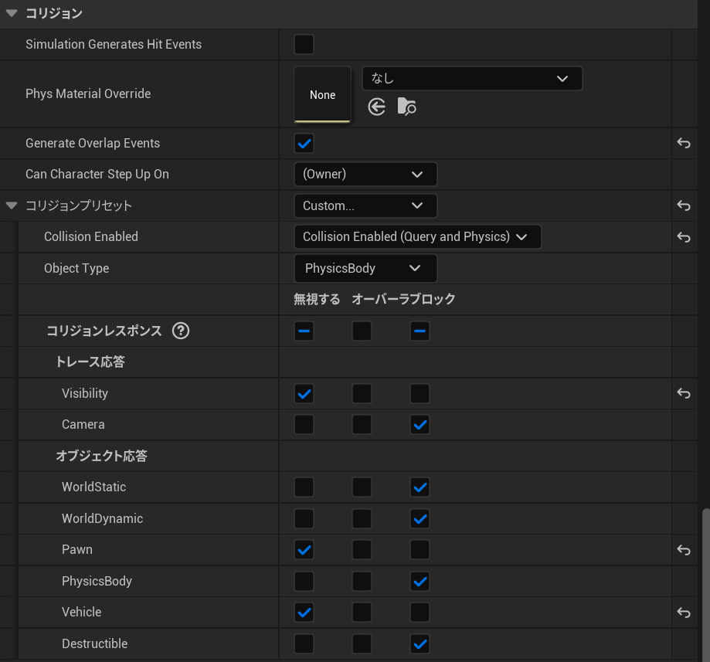Set all collision responses to overlap
710x662 pixels.
(x=362, y=331)
